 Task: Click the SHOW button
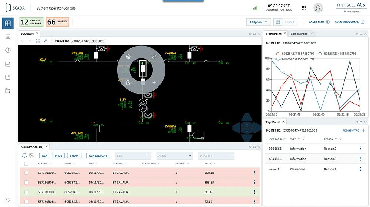[x=74, y=156]
